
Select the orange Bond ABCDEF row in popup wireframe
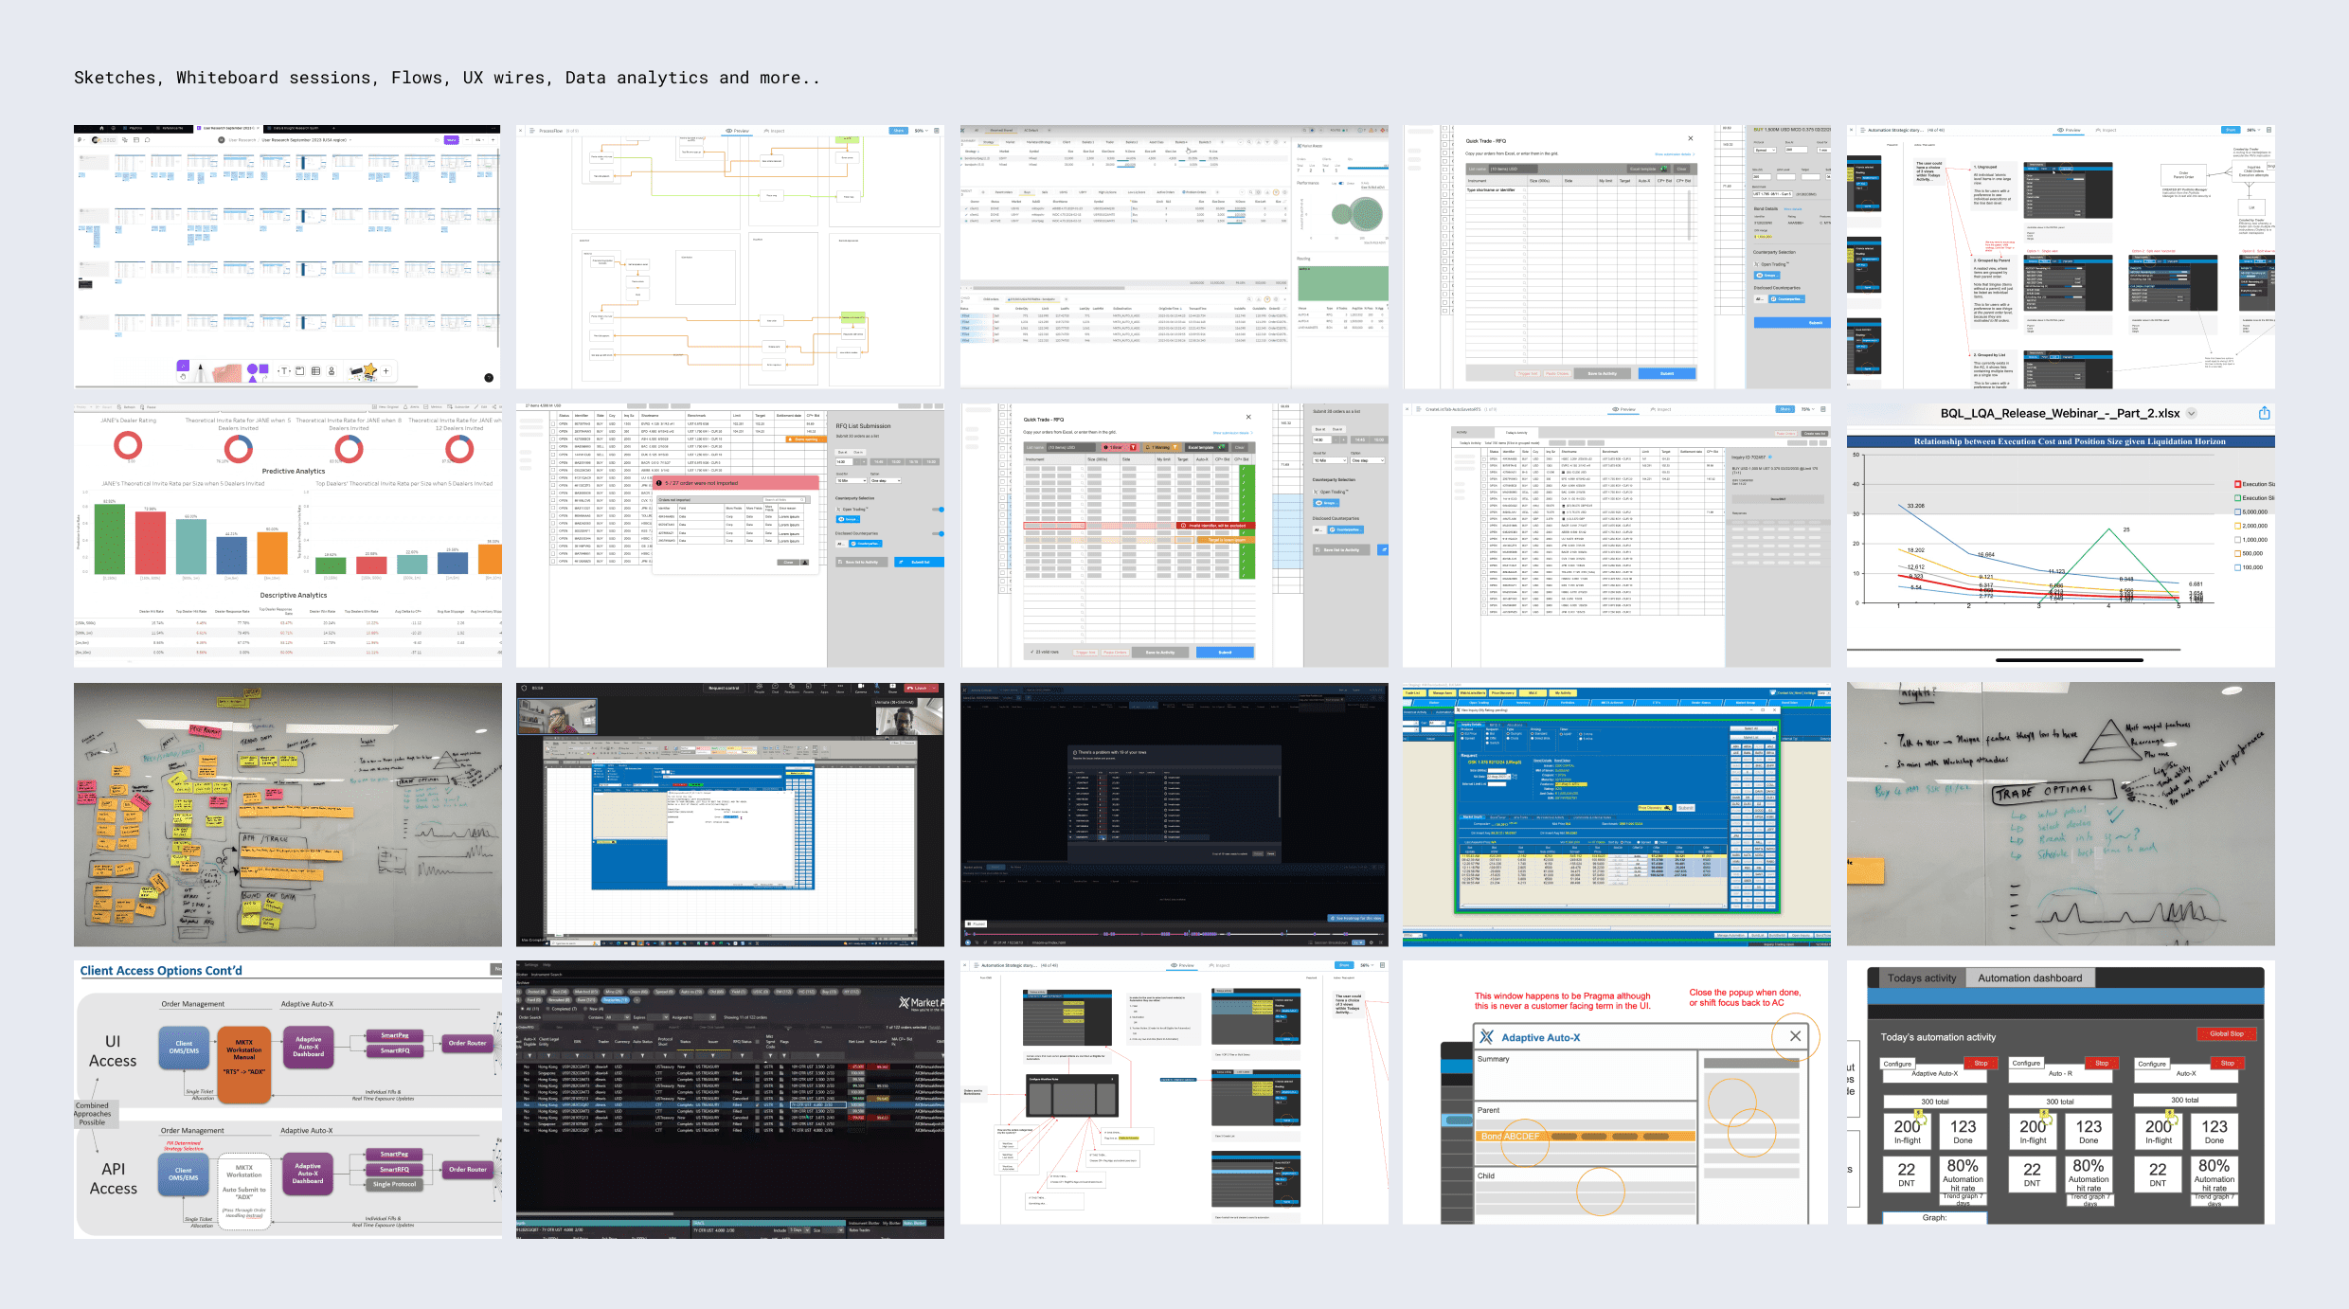(x=1586, y=1136)
